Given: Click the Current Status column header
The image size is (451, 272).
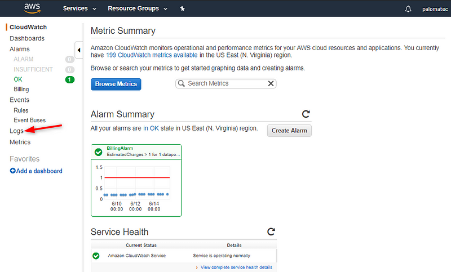Looking at the screenshot, I should pyautogui.click(x=142, y=246).
